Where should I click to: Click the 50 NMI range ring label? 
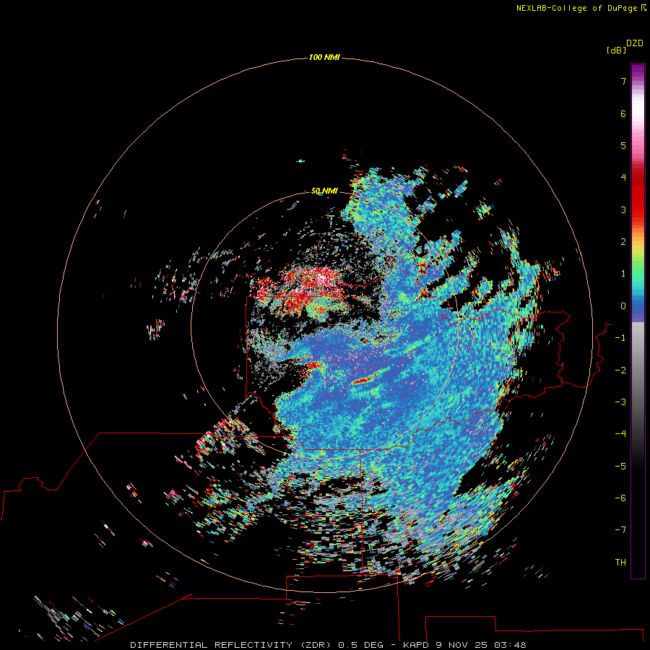pyautogui.click(x=324, y=191)
